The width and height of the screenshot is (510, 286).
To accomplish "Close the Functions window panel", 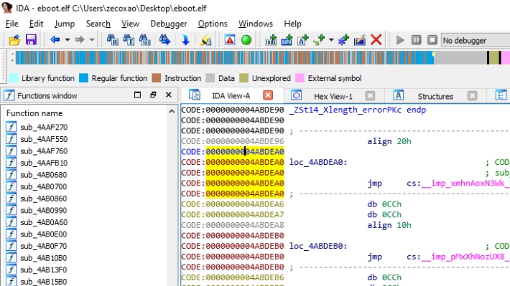I will point(169,95).
